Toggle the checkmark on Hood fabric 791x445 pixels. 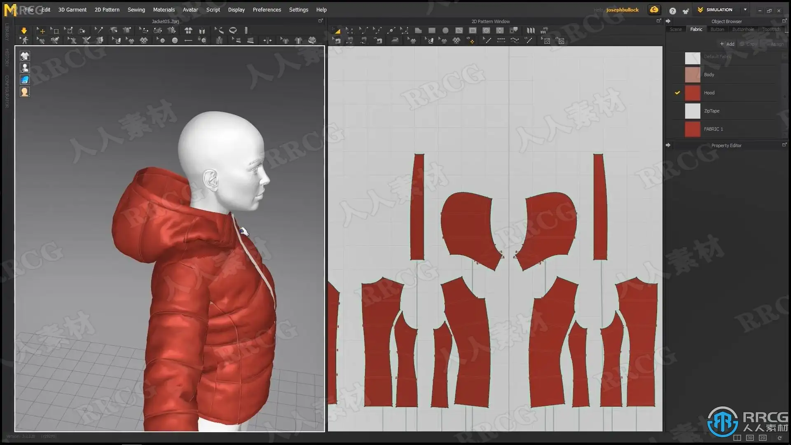coord(677,93)
